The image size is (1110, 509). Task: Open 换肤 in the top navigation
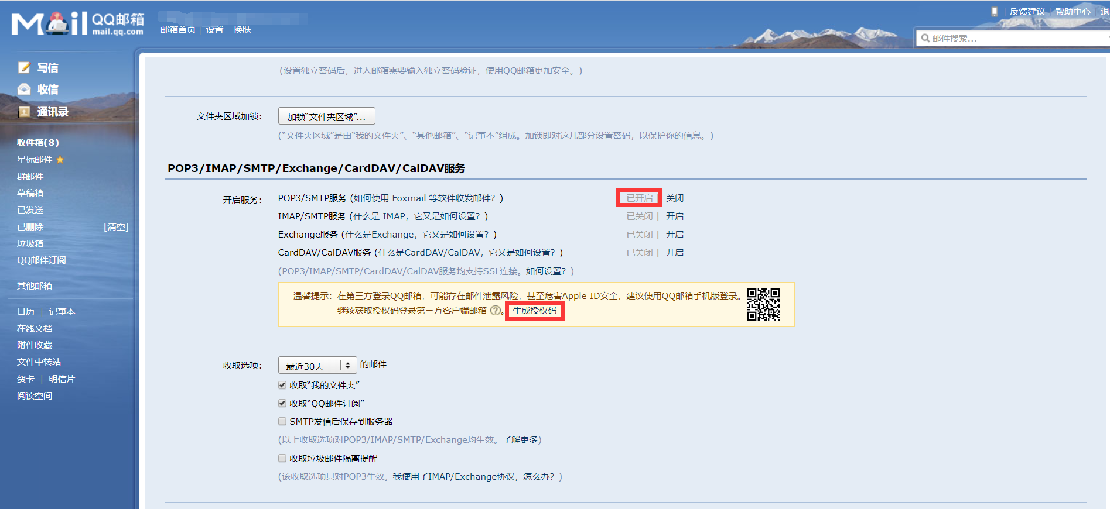click(243, 30)
